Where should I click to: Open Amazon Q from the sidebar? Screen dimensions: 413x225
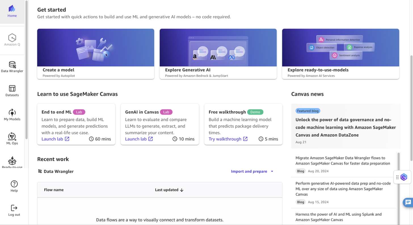[12, 40]
